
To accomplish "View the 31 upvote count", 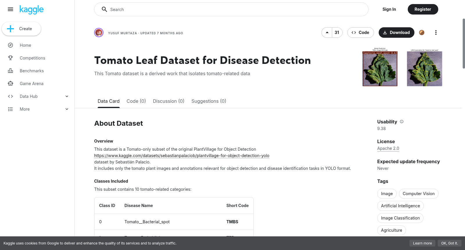I will click(337, 33).
